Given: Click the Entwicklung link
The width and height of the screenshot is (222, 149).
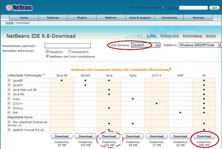Looking at the screenshot, I should tap(192, 36).
